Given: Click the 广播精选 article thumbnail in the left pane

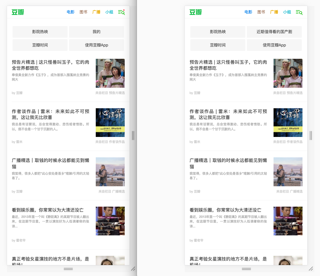Looking at the screenshot, I should tap(110, 172).
